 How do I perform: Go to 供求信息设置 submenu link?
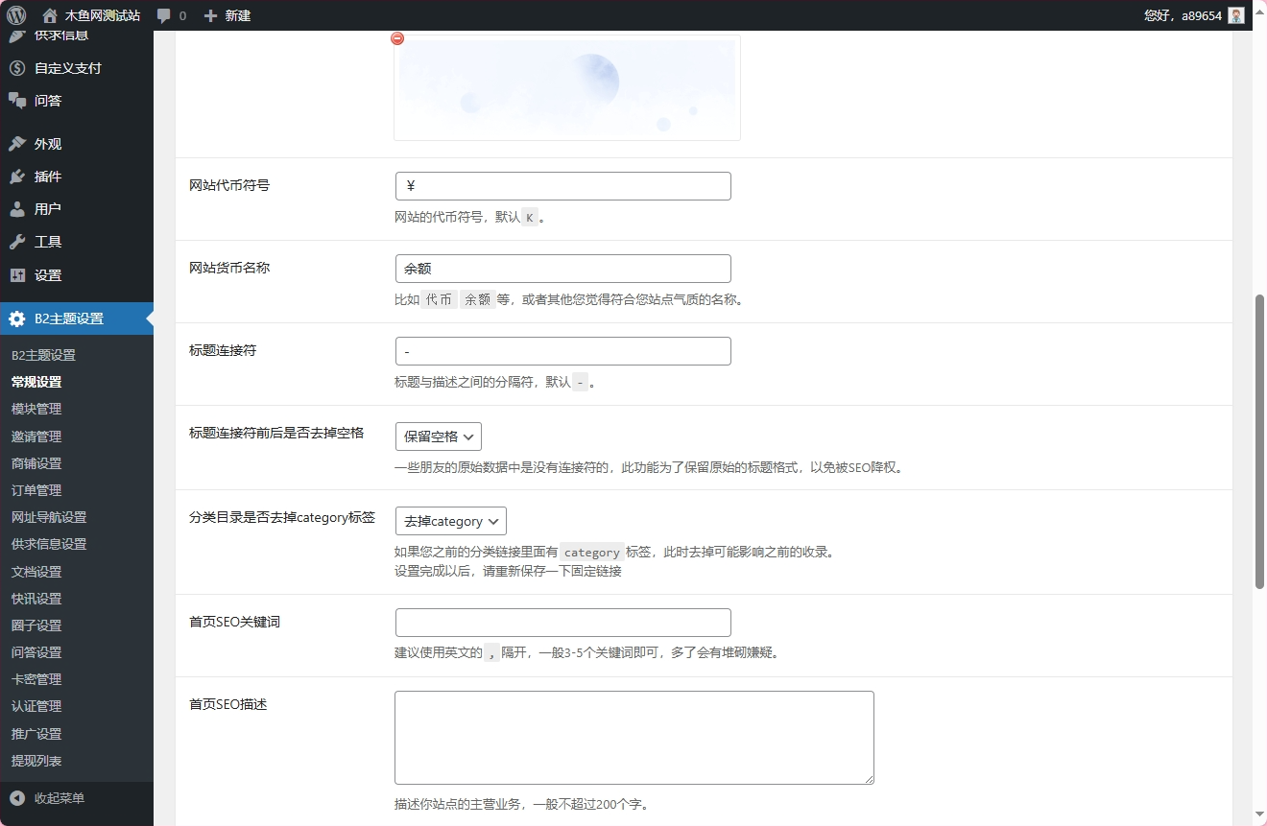coord(49,544)
